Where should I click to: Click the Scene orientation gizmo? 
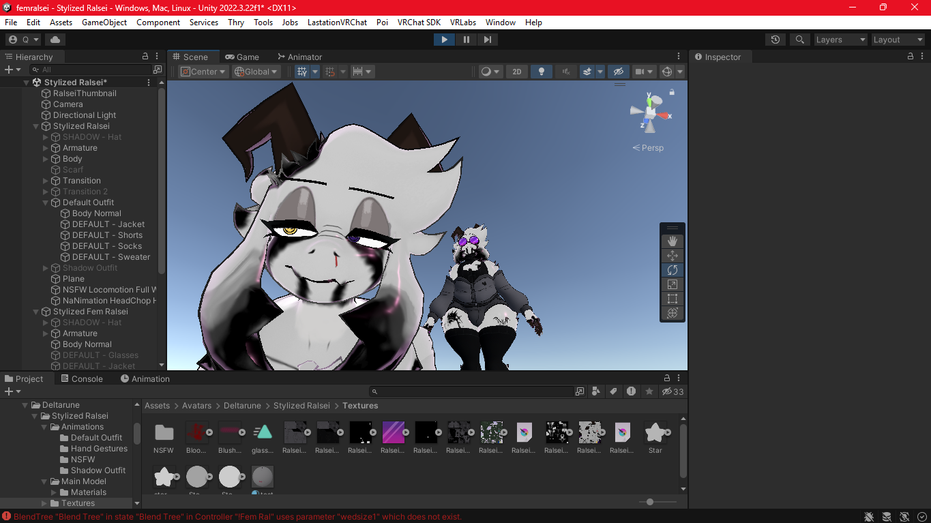click(x=651, y=113)
